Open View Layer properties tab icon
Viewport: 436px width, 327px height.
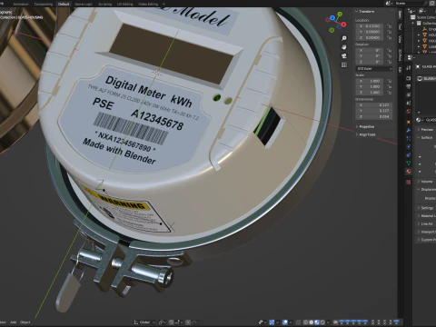pos(409,94)
